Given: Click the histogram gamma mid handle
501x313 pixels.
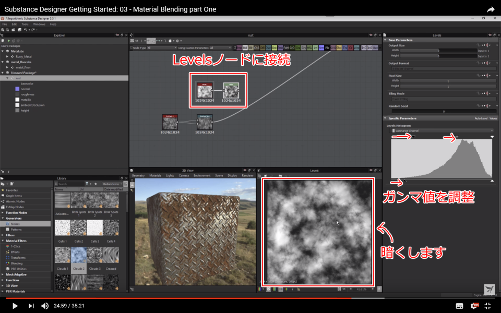Looking at the screenshot, I should 457,137.
